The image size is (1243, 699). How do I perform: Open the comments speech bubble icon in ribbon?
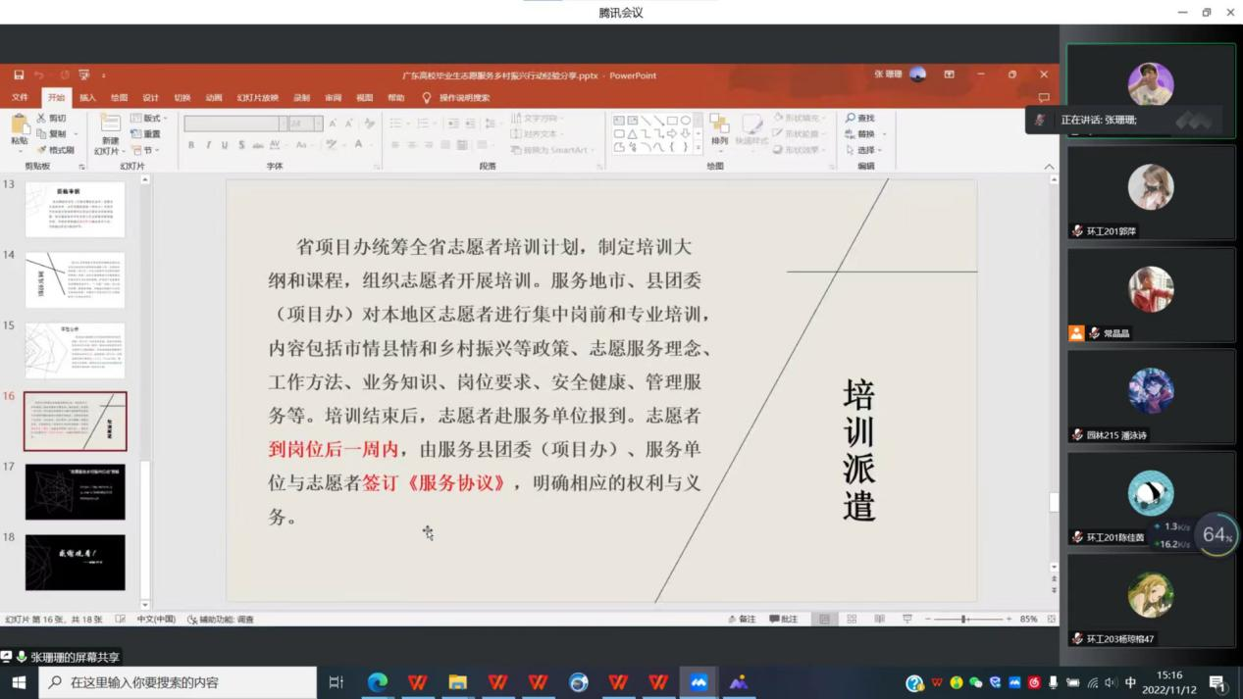1043,98
